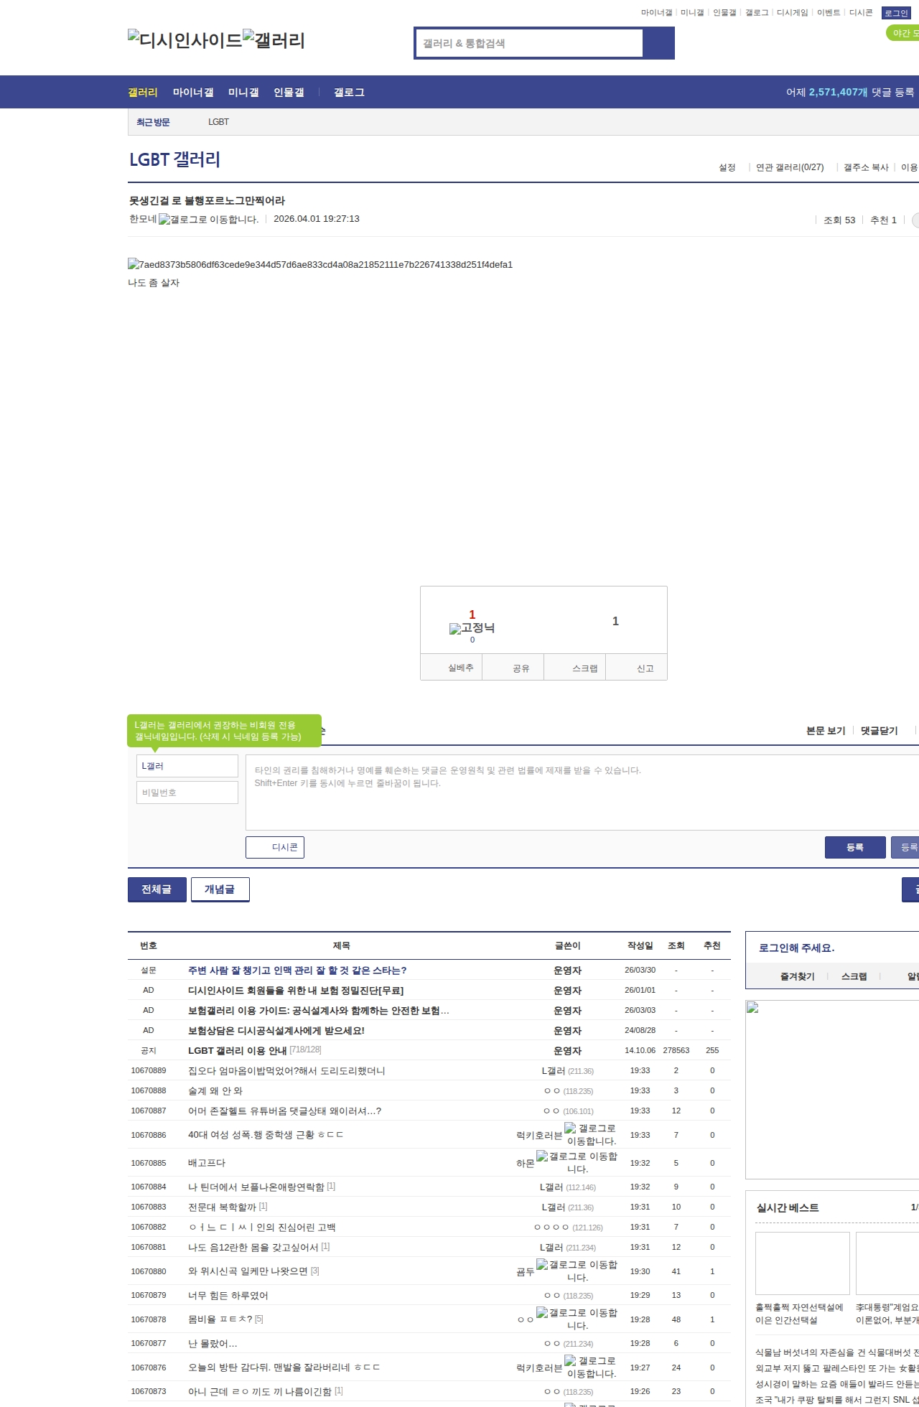
Task: Click the 최근방문 label
Action: (x=154, y=122)
